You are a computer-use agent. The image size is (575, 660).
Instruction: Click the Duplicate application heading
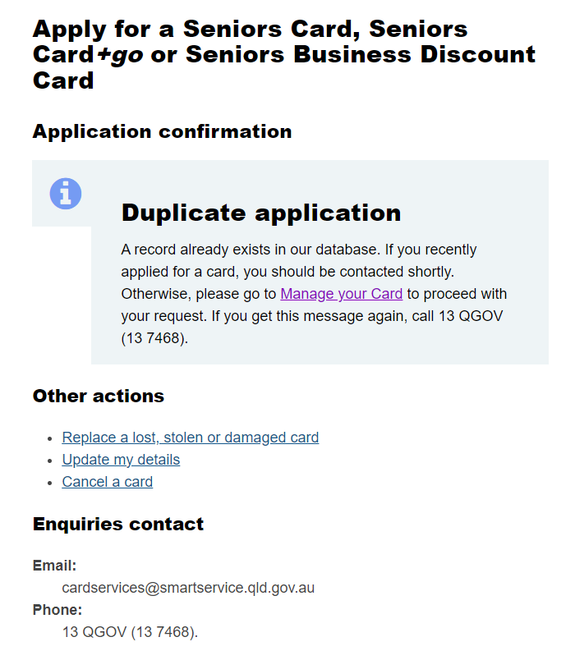coord(260,212)
